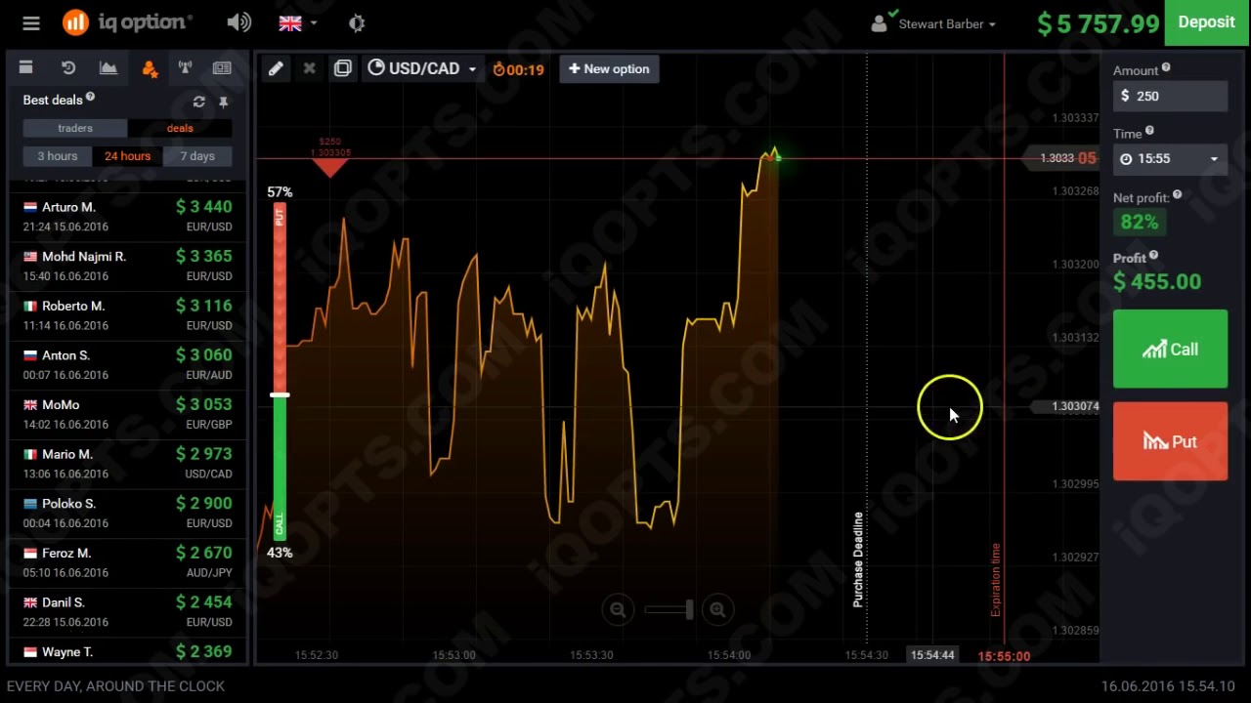Click the multi-chart layout icon
This screenshot has width=1251, height=703.
[342, 68]
